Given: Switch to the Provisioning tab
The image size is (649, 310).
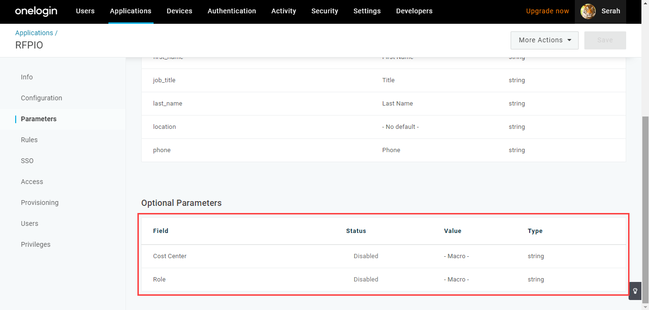Looking at the screenshot, I should 39,203.
